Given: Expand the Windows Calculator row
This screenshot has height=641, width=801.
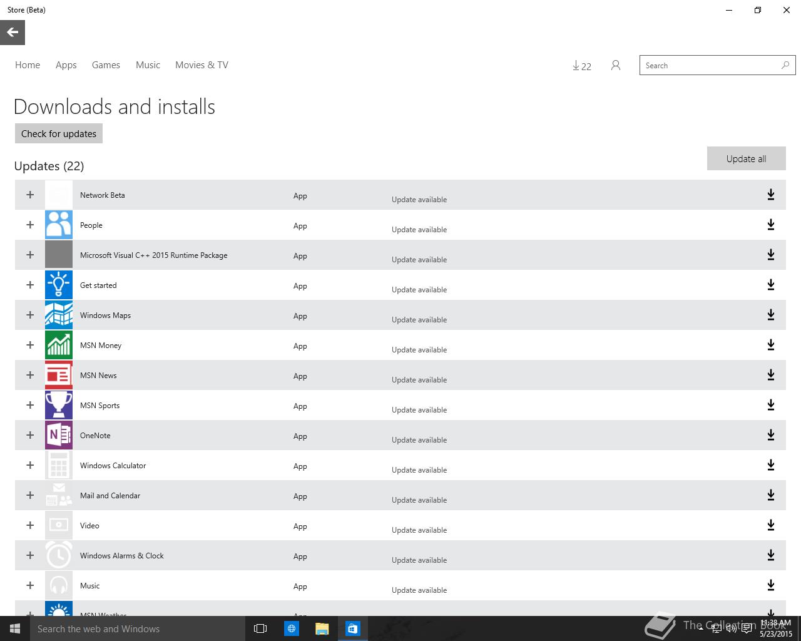Looking at the screenshot, I should pos(30,465).
